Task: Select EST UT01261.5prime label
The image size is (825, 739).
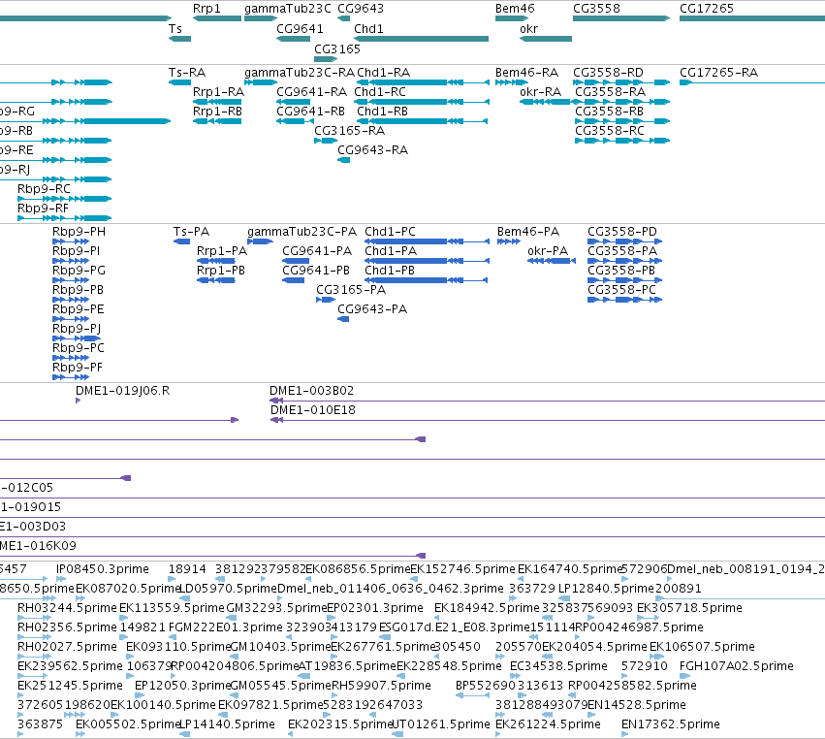Action: (x=441, y=724)
